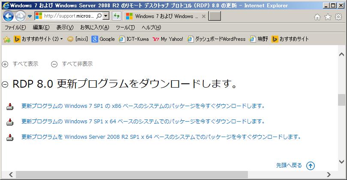347x180 pixels.
Task: Click Add to Favorites bar star icon
Action: point(7,40)
